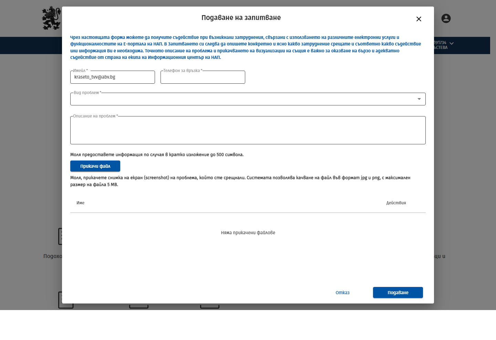This screenshot has width=496, height=340.
Task: Focus the Телефон за връзка field
Action: click(203, 77)
